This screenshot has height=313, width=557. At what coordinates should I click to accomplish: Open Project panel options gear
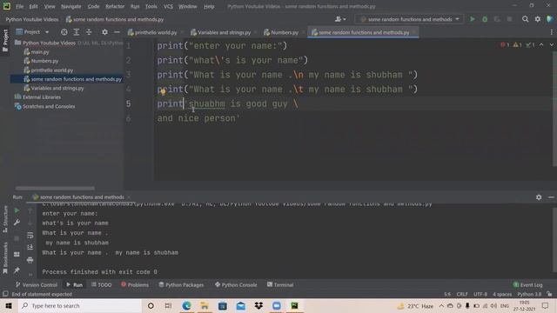tap(104, 32)
